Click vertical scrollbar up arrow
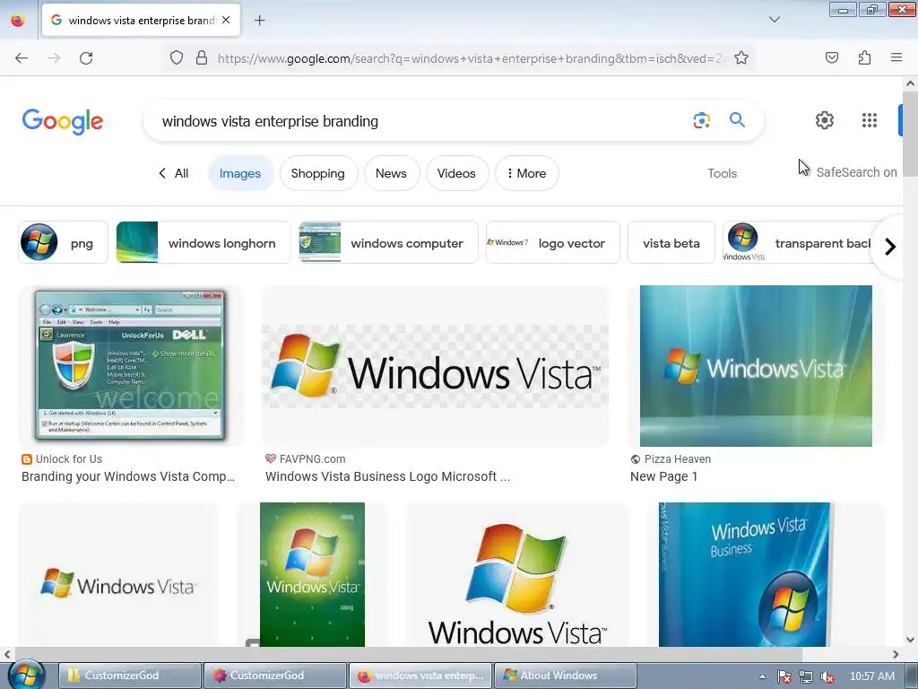 (x=910, y=83)
